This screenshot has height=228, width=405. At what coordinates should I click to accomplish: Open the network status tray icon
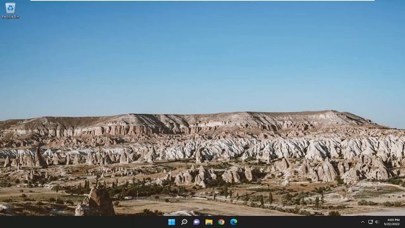pyautogui.click(x=370, y=222)
